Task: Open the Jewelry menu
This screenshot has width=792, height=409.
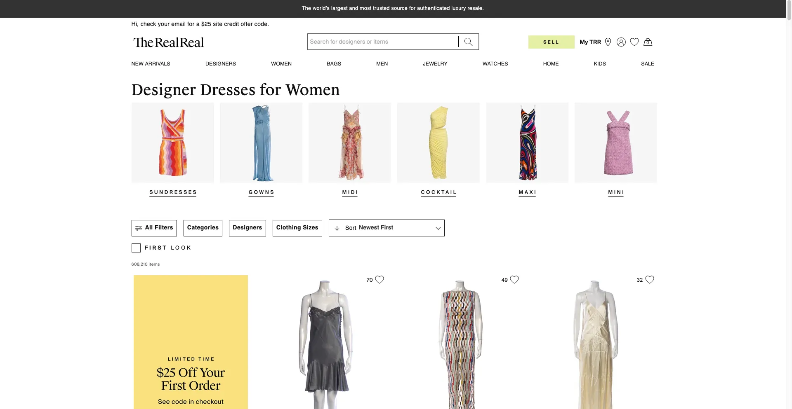Action: 435,64
